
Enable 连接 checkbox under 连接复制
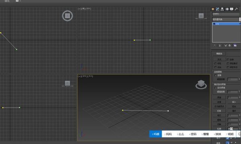(x=215, y=75)
